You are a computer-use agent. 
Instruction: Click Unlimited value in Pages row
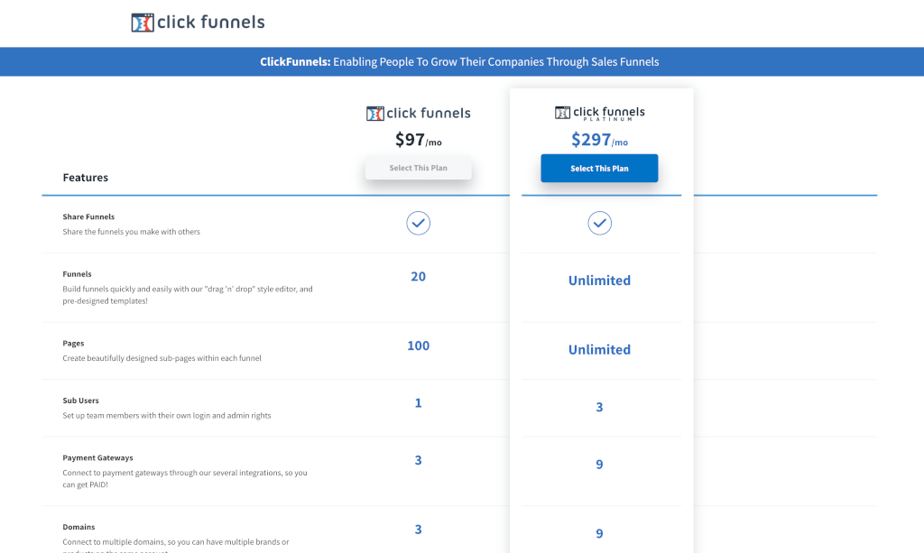pyautogui.click(x=599, y=350)
